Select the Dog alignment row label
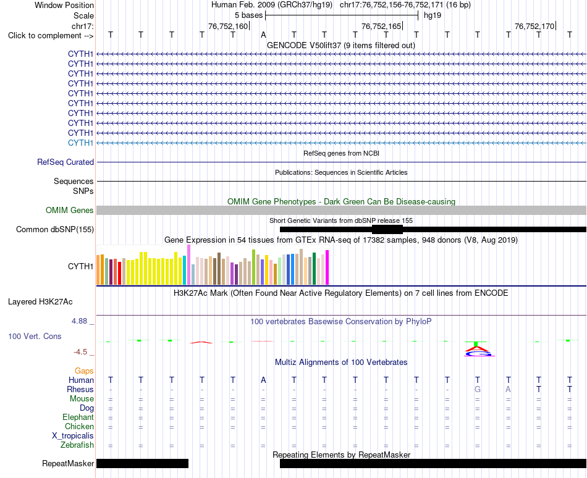 (87, 408)
